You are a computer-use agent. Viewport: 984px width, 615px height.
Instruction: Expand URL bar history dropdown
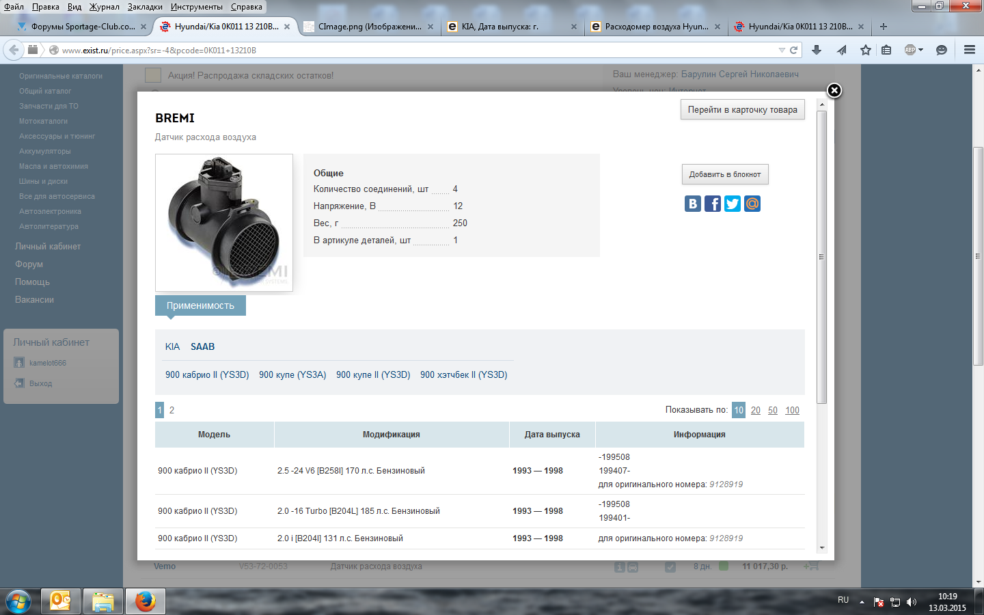pyautogui.click(x=782, y=50)
